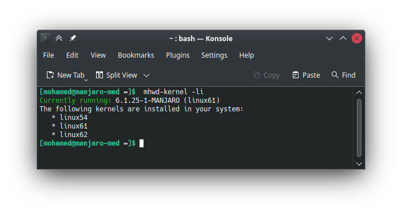Click the New Tab toolbar button
Image resolution: width=402 pixels, height=213 pixels.
(x=65, y=75)
